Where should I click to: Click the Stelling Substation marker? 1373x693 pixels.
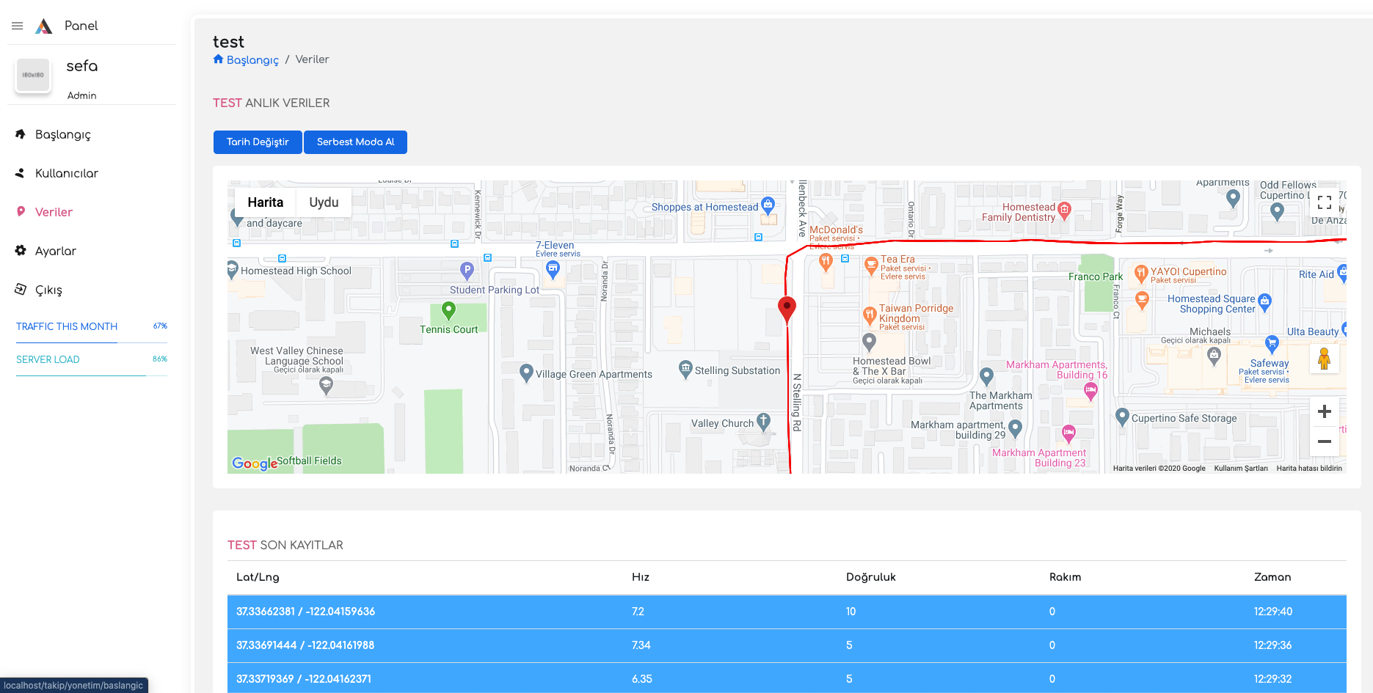[x=685, y=370]
